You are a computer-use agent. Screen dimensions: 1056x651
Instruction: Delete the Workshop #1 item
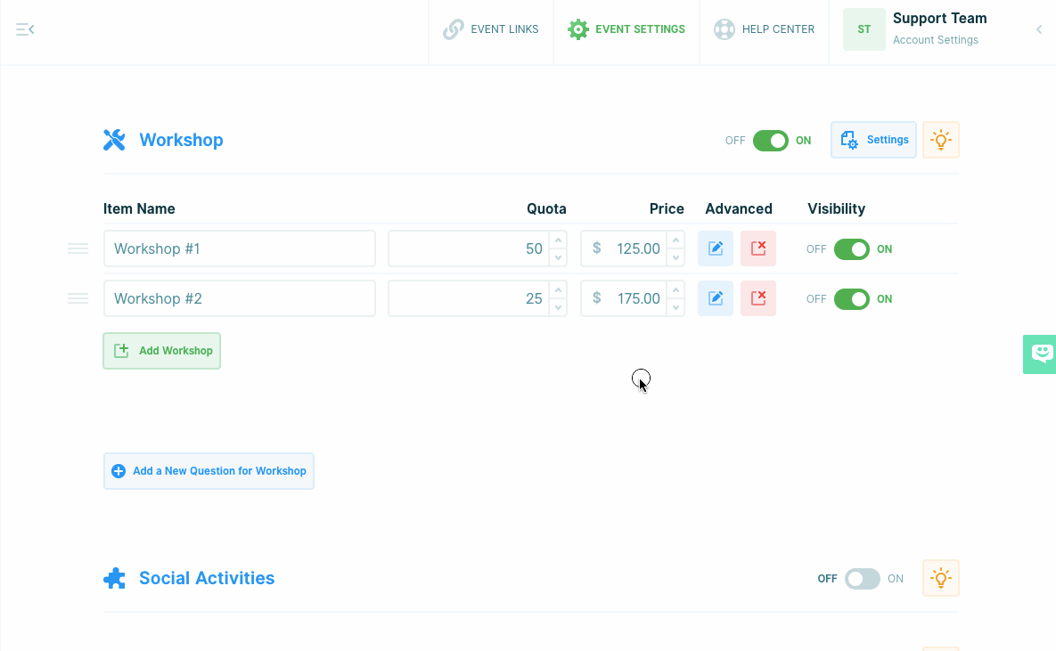757,248
